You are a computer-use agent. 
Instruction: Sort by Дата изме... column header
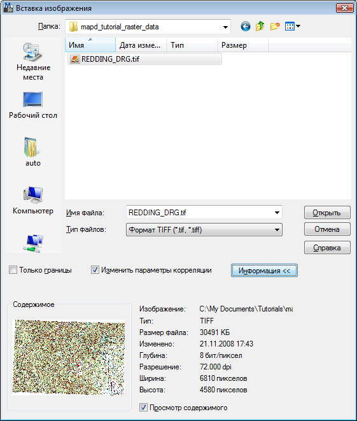(141, 45)
